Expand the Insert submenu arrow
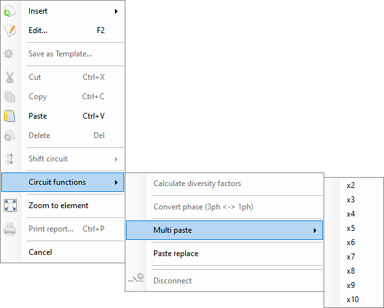Image resolution: width=384 pixels, height=308 pixels. click(x=116, y=11)
